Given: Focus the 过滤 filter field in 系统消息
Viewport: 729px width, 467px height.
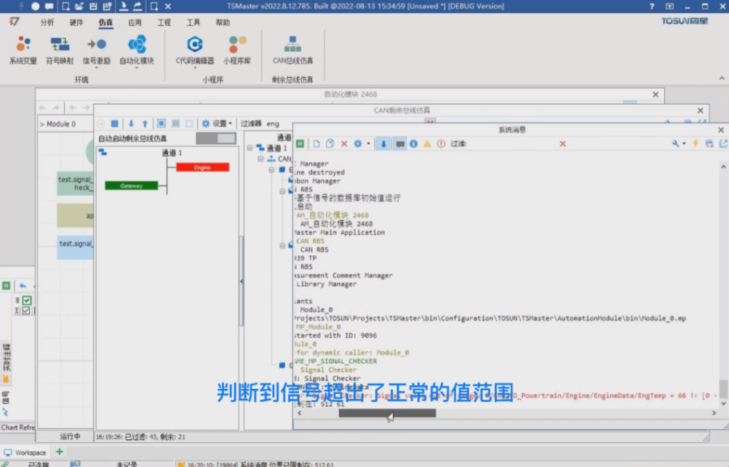Looking at the screenshot, I should point(511,144).
